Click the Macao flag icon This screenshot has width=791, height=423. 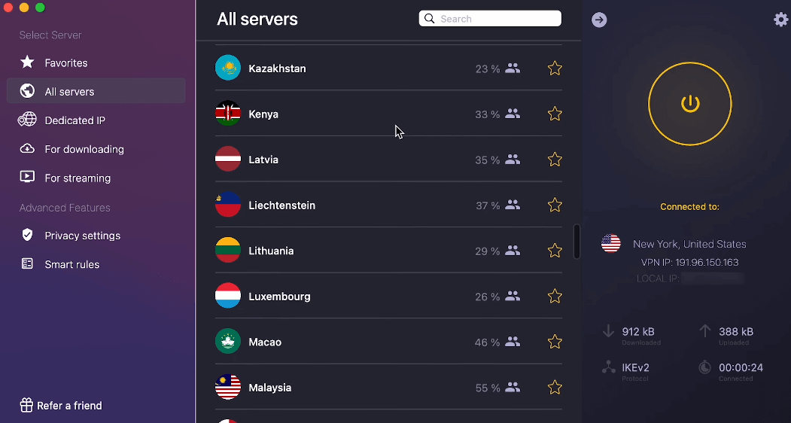228,342
